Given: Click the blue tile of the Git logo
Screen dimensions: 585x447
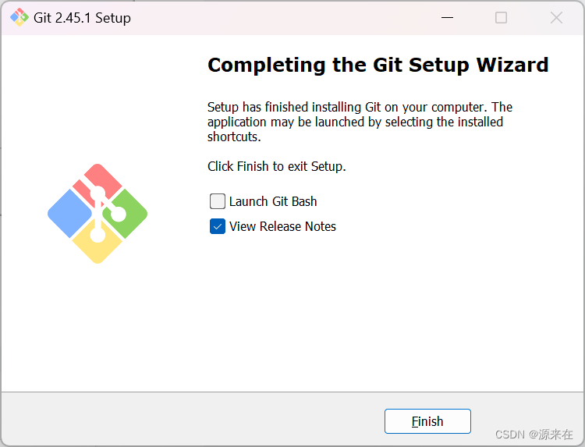Looking at the screenshot, I should pos(70,214).
